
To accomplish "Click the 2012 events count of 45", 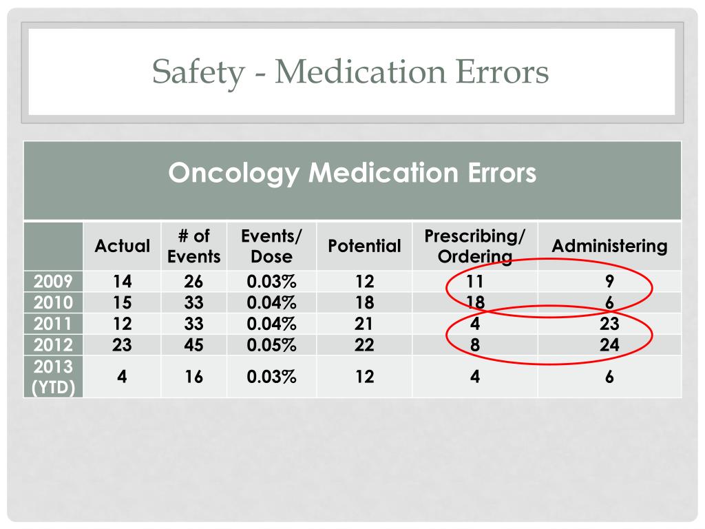I will [x=193, y=345].
